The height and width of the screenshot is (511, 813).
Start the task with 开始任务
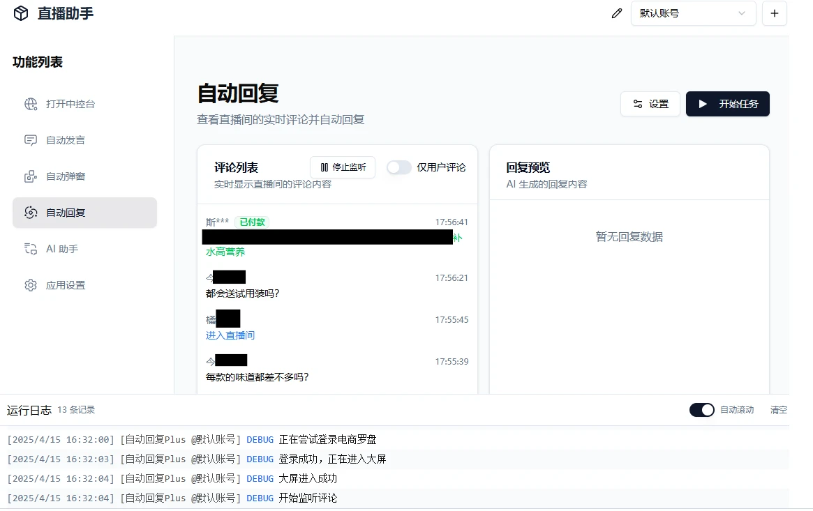point(727,104)
